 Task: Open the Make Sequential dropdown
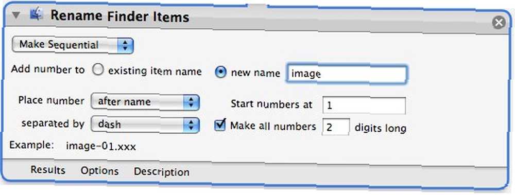click(73, 45)
